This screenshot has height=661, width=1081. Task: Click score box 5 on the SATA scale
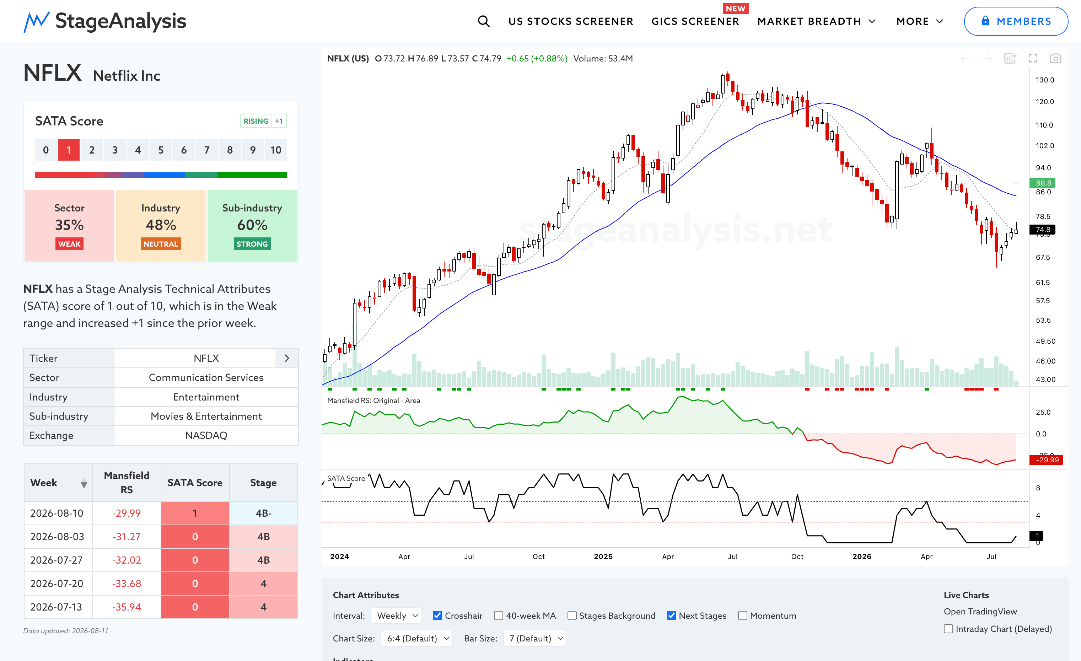point(161,150)
